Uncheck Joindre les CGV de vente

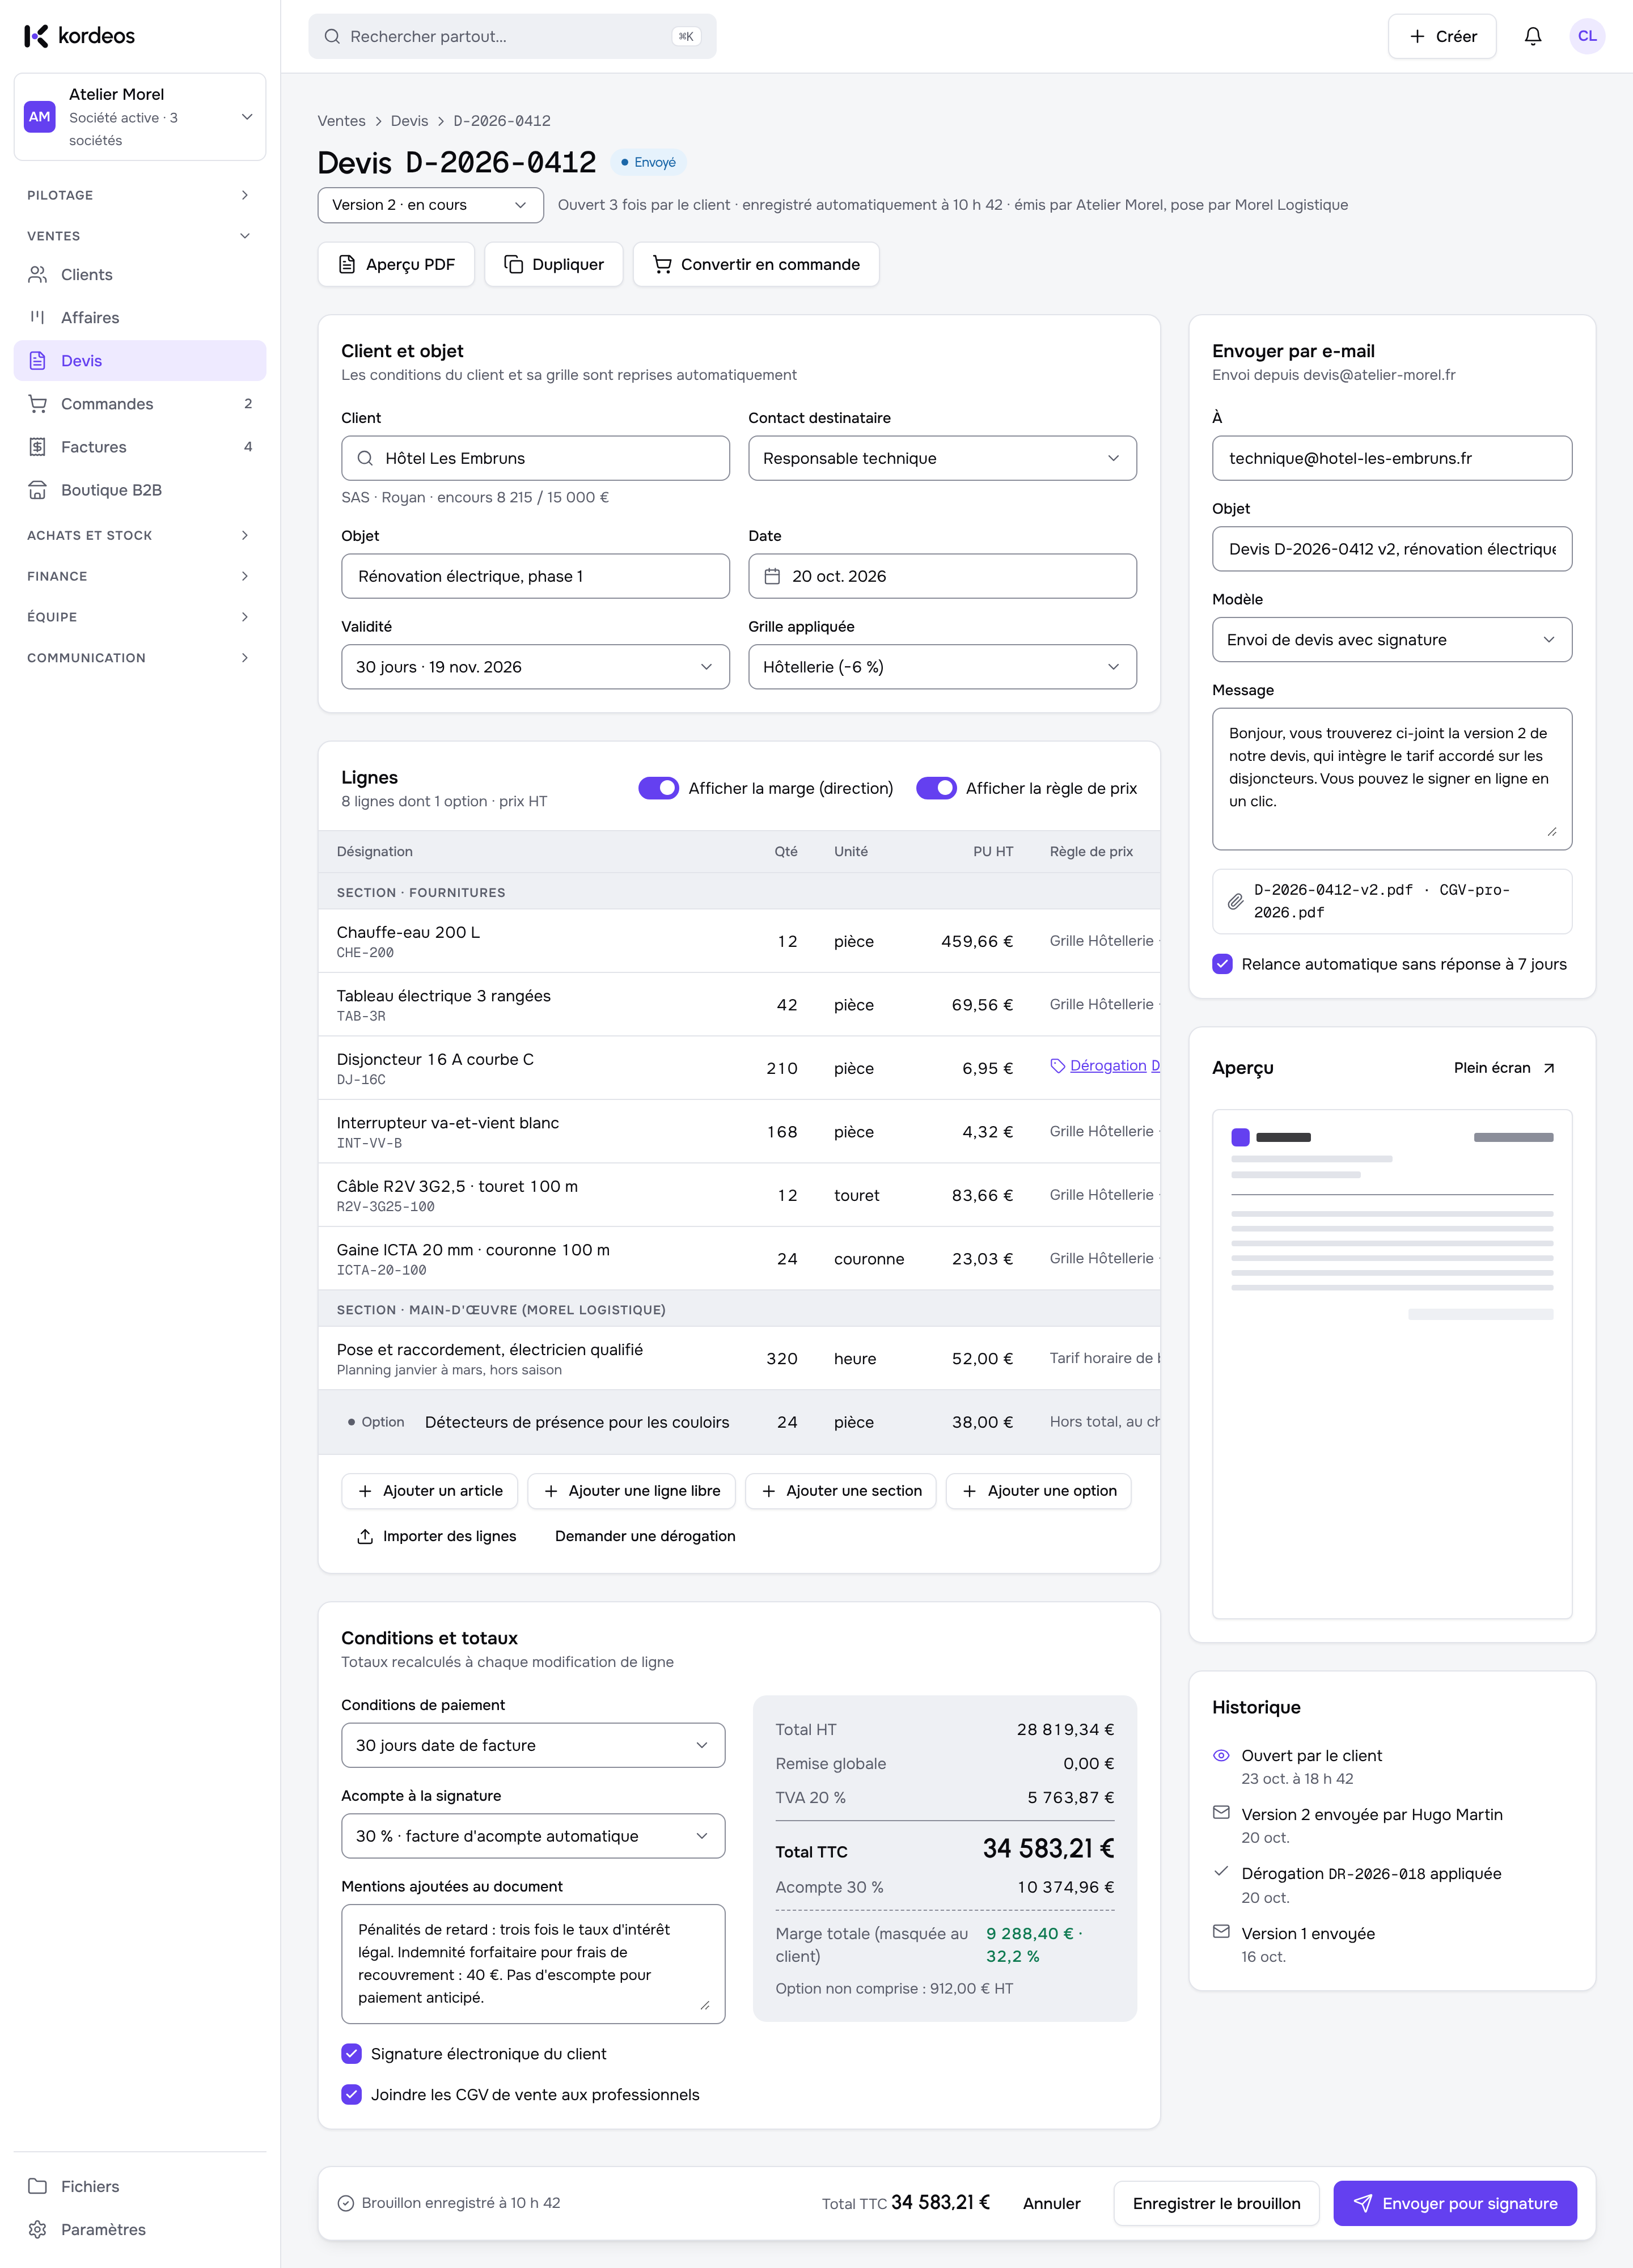(351, 2094)
